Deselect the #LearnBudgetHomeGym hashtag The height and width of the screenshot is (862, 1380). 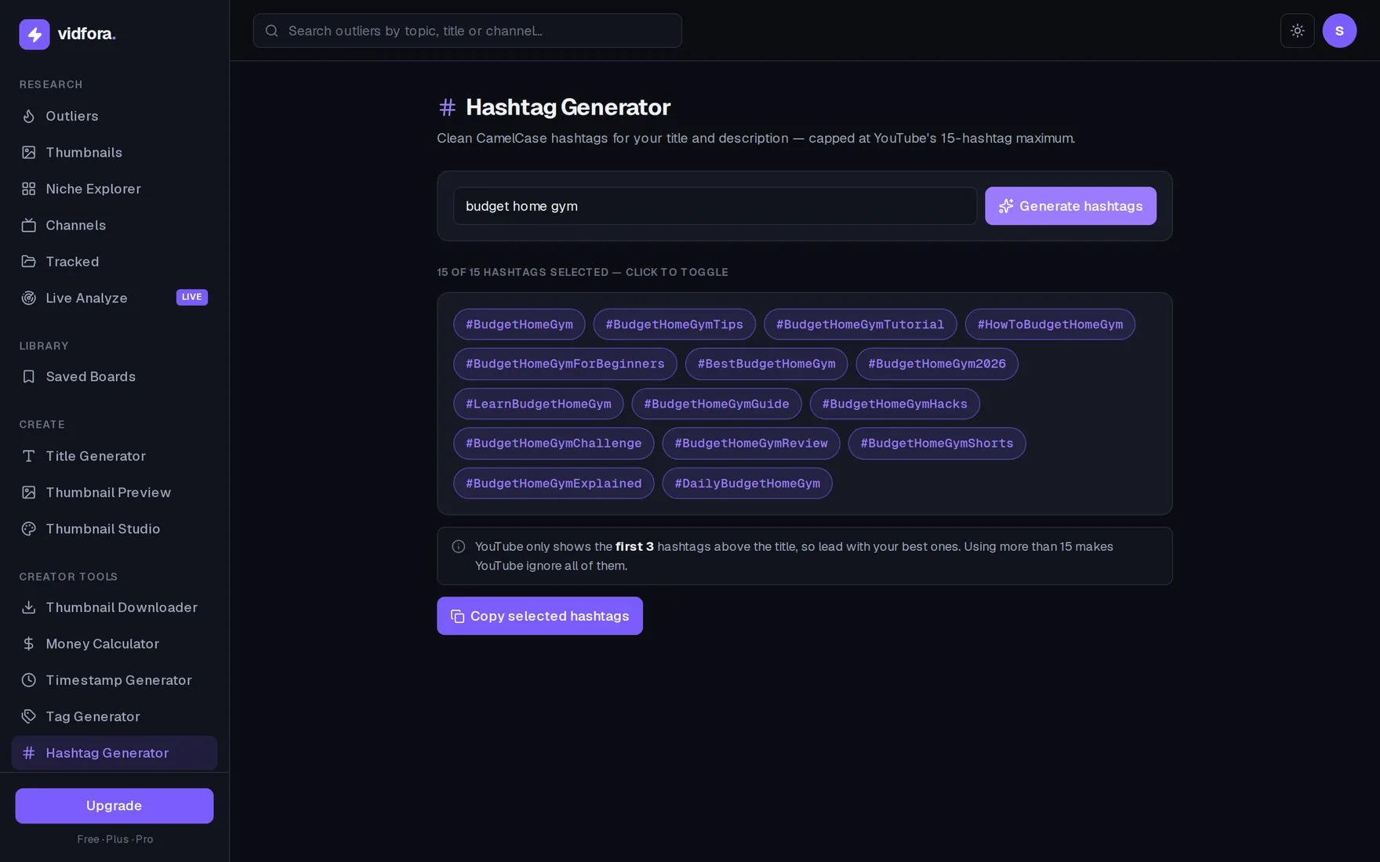(539, 404)
